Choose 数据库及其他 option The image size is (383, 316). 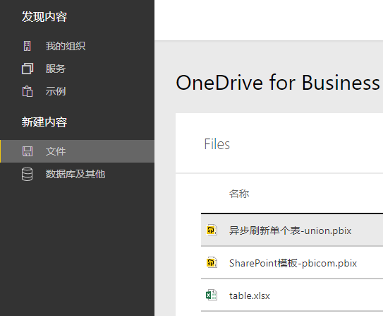click(x=75, y=174)
